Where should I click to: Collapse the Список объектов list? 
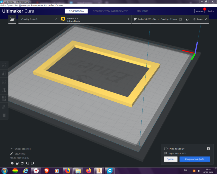[x=11, y=148]
